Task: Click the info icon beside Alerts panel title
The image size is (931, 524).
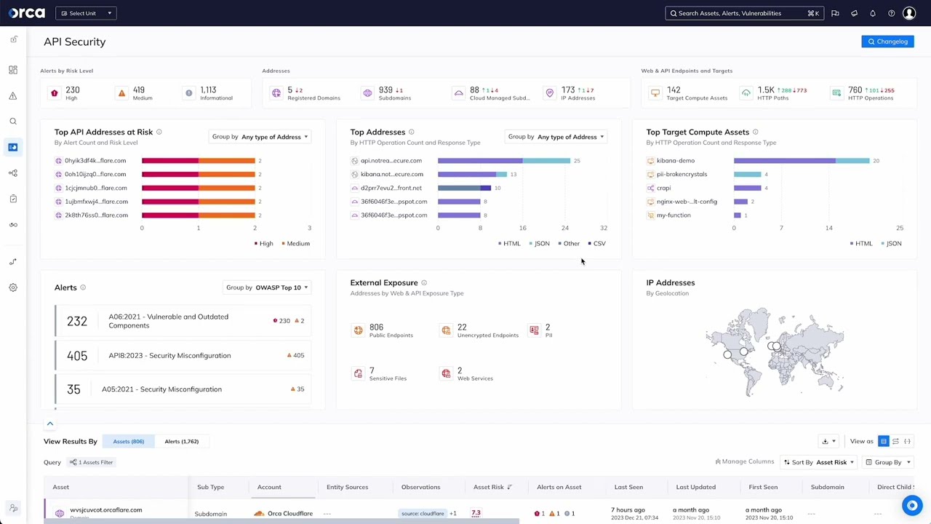Action: [x=83, y=287]
